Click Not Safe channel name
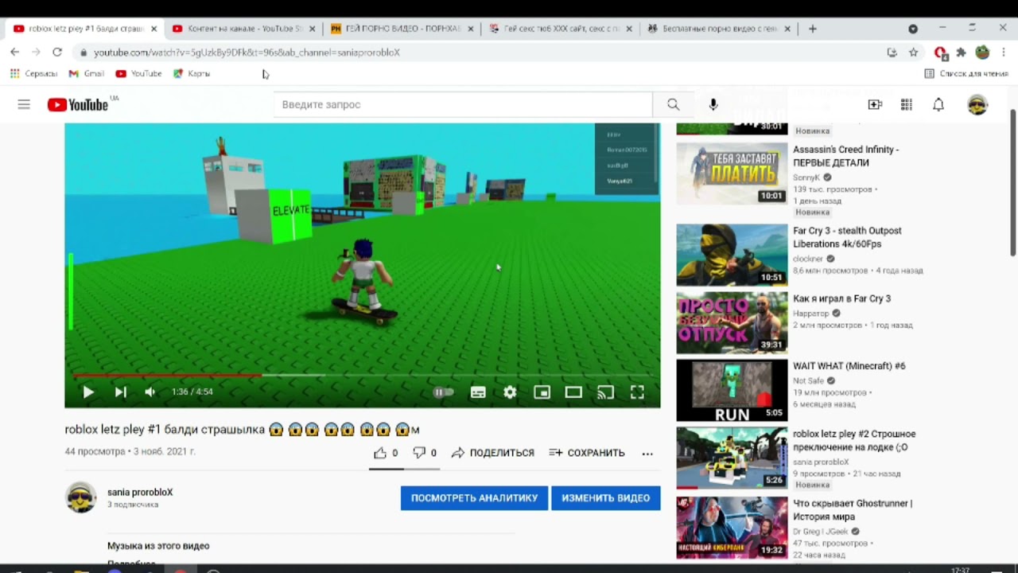1018x573 pixels. (x=809, y=380)
